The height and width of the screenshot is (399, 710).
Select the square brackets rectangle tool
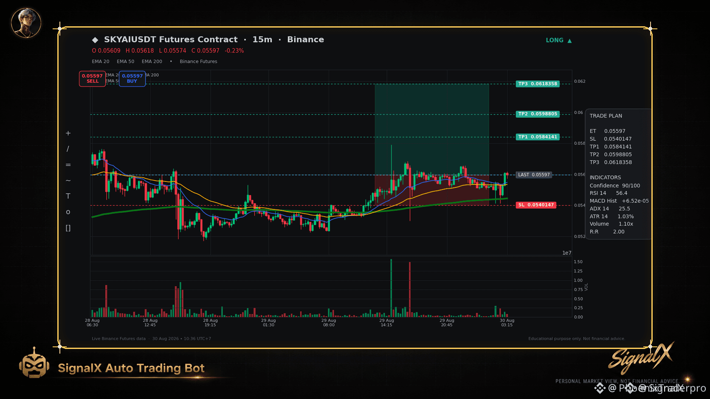pos(68,228)
